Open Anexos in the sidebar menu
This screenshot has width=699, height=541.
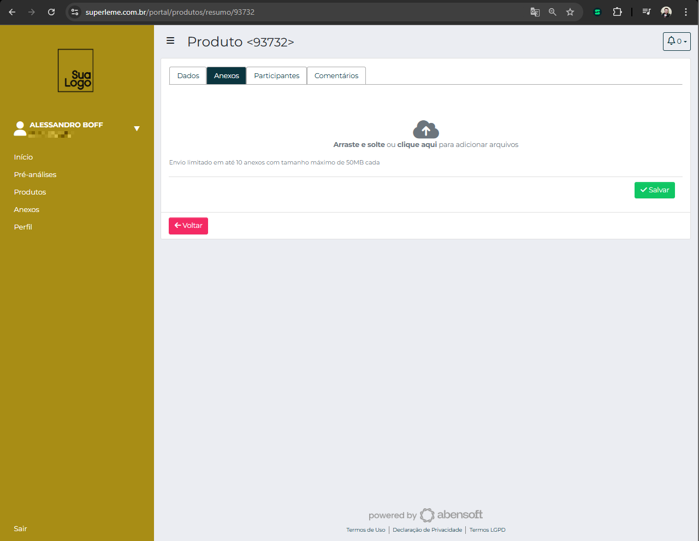(x=27, y=210)
